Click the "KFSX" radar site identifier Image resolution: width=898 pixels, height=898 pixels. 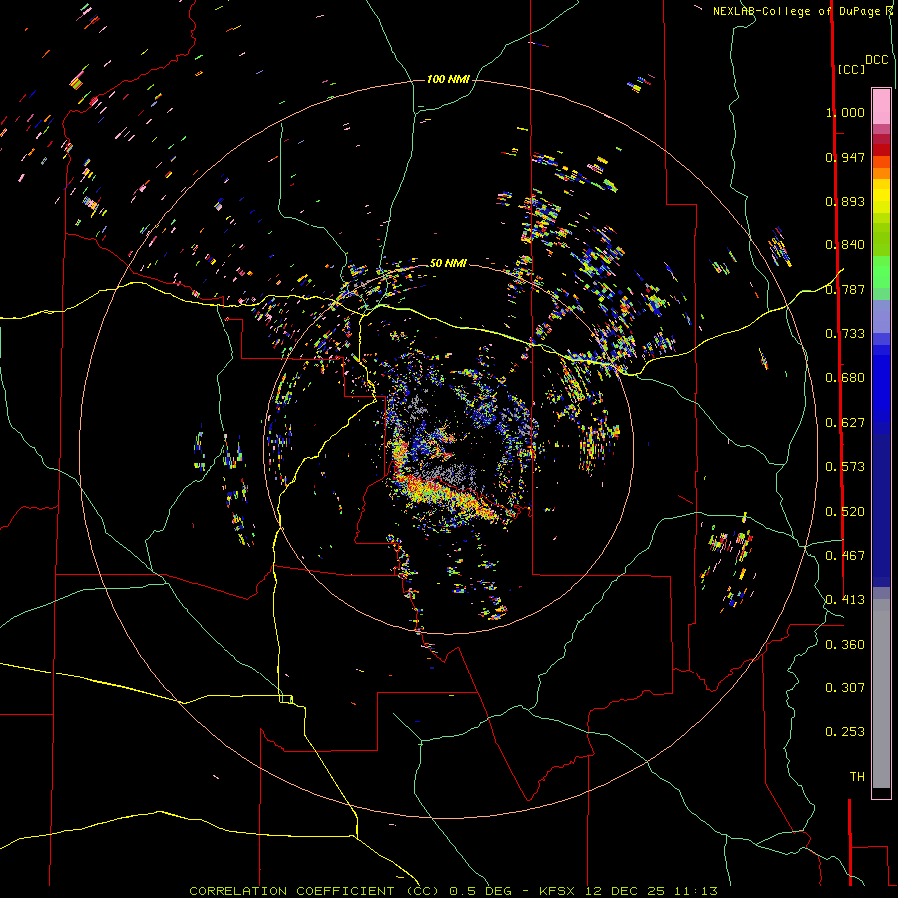(559, 891)
